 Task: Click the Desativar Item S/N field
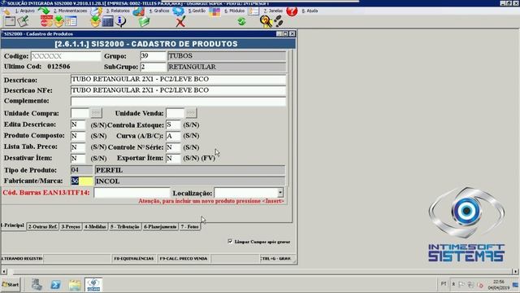coord(78,158)
